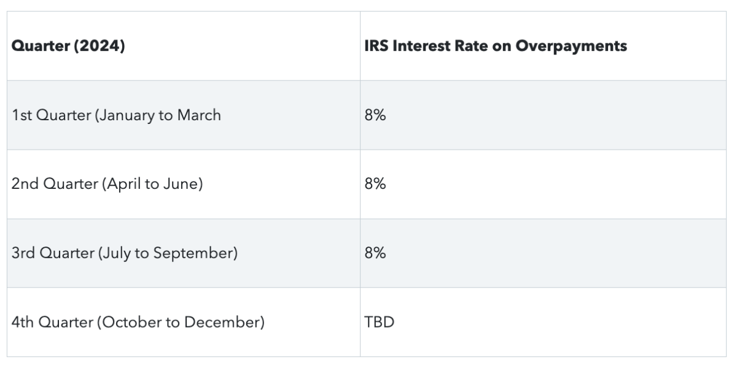737x368 pixels.
Task: Click the "IRS Interest Rate on Overpayments" header
Action: [x=496, y=46]
